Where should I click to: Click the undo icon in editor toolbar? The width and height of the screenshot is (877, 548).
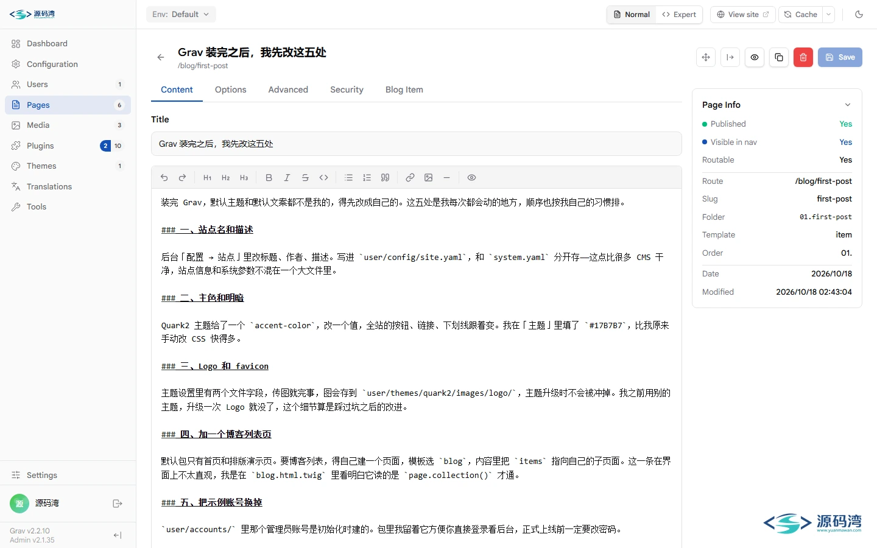click(x=164, y=178)
